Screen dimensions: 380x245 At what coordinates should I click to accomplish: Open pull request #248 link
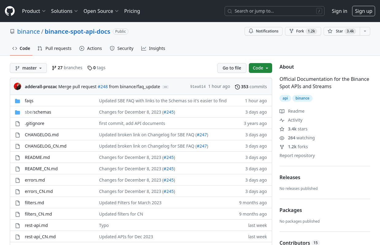point(103,87)
